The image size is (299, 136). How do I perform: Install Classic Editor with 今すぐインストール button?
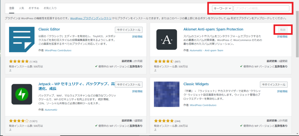click(128, 30)
